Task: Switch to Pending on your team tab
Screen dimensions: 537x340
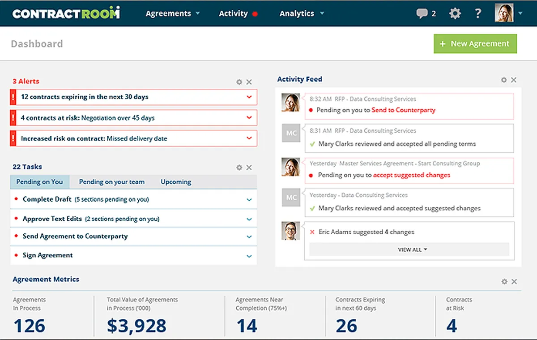Action: [x=112, y=182]
